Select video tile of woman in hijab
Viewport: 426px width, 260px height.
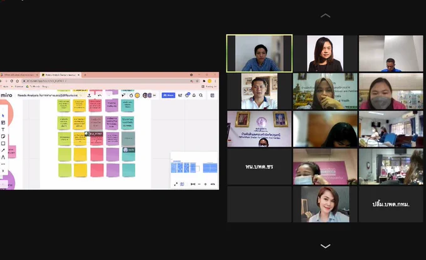click(325, 91)
